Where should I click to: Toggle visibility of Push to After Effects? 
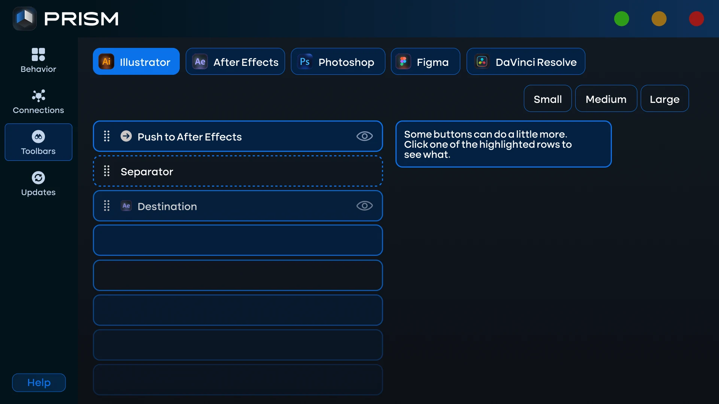pyautogui.click(x=364, y=136)
